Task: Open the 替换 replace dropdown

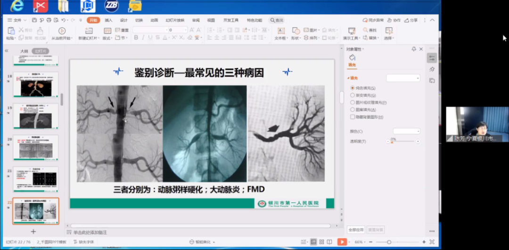Action: [x=371, y=38]
